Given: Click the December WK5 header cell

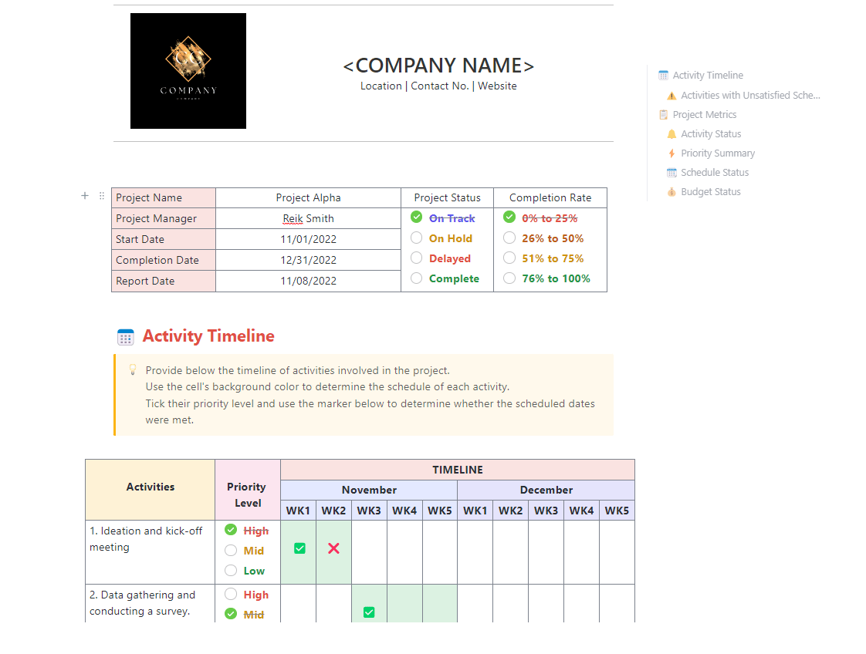Looking at the screenshot, I should (x=617, y=511).
